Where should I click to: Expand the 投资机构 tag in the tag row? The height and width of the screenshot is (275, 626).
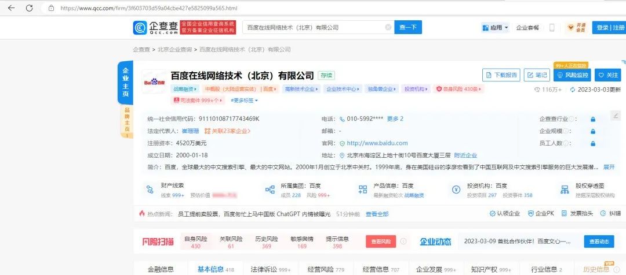click(416, 89)
